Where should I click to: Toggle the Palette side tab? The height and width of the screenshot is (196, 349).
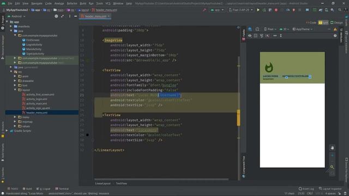(244, 34)
